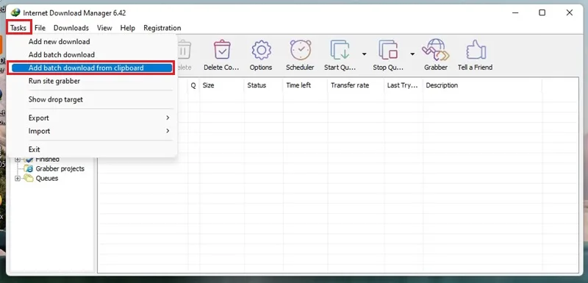Open the Stop Queue dropdown arrow

click(412, 54)
